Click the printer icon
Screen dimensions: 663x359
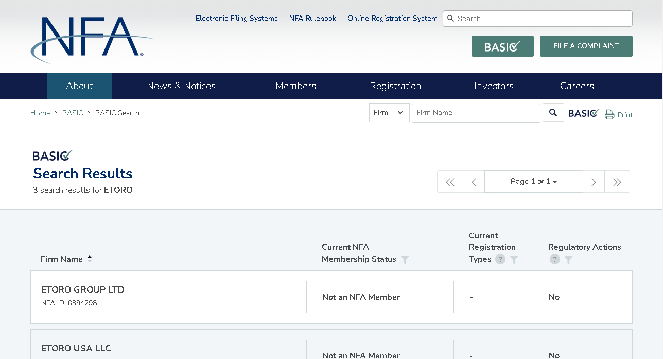(609, 114)
